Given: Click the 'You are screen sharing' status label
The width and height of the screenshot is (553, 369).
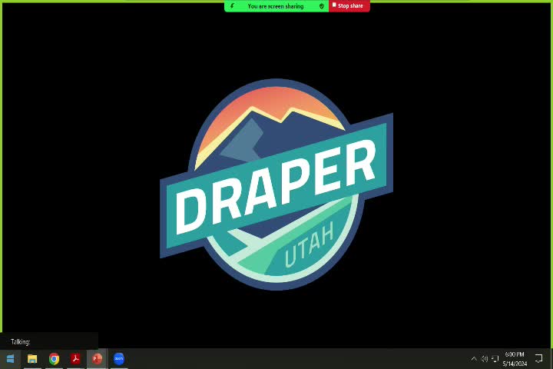Looking at the screenshot, I should point(276,6).
